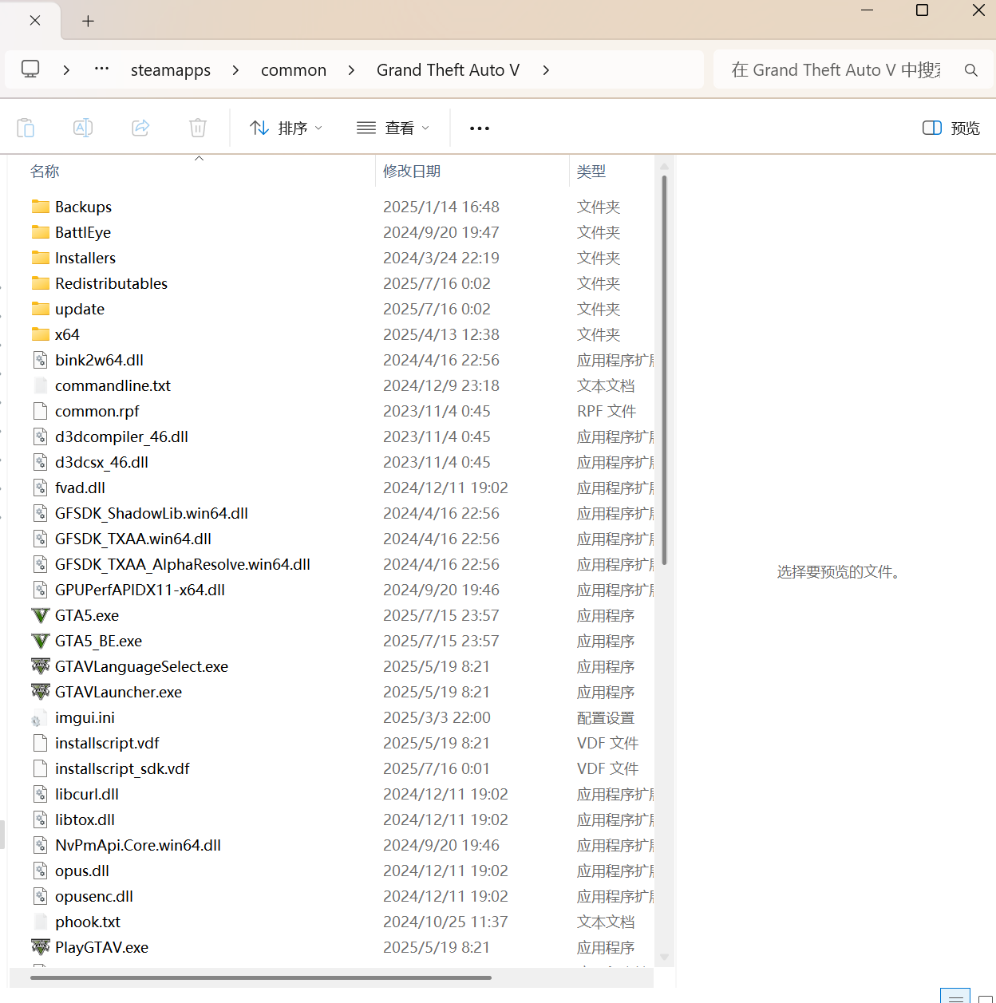
Task: Open the sort dropdown menu
Action: tap(286, 128)
